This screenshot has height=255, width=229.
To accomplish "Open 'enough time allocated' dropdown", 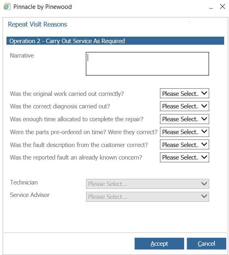I will [x=184, y=119].
